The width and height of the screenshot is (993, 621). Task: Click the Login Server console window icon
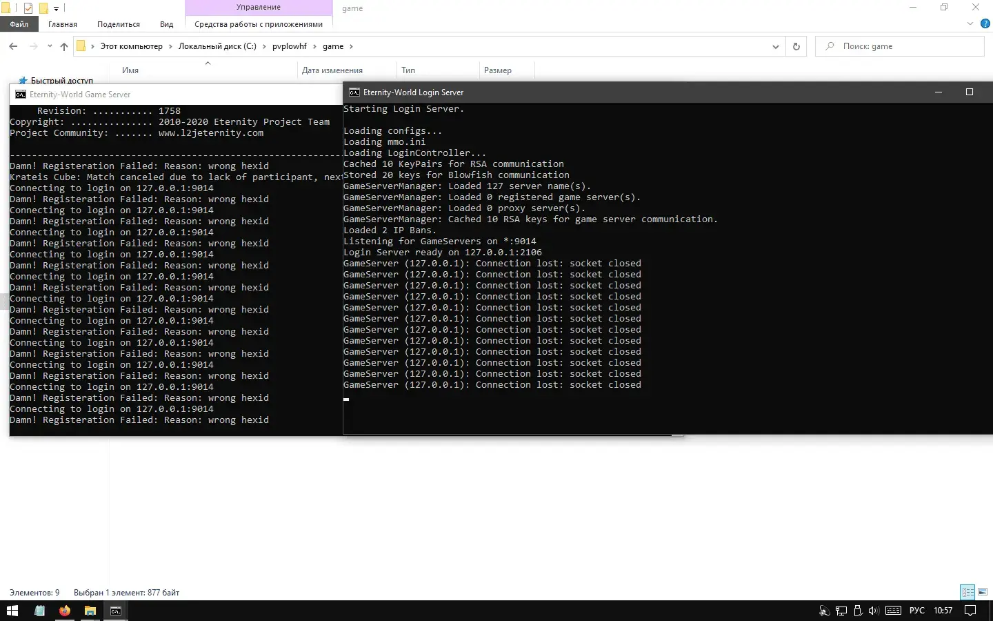point(354,92)
